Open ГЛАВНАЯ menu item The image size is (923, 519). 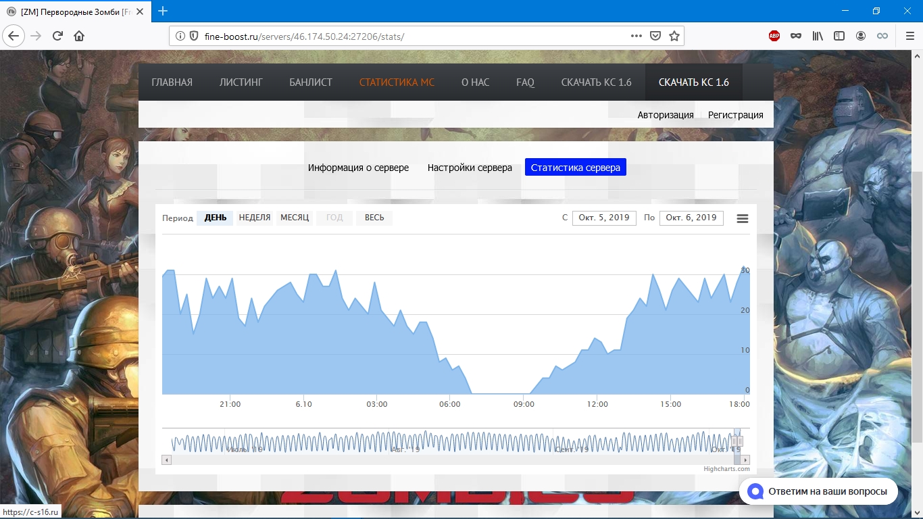[x=172, y=82]
